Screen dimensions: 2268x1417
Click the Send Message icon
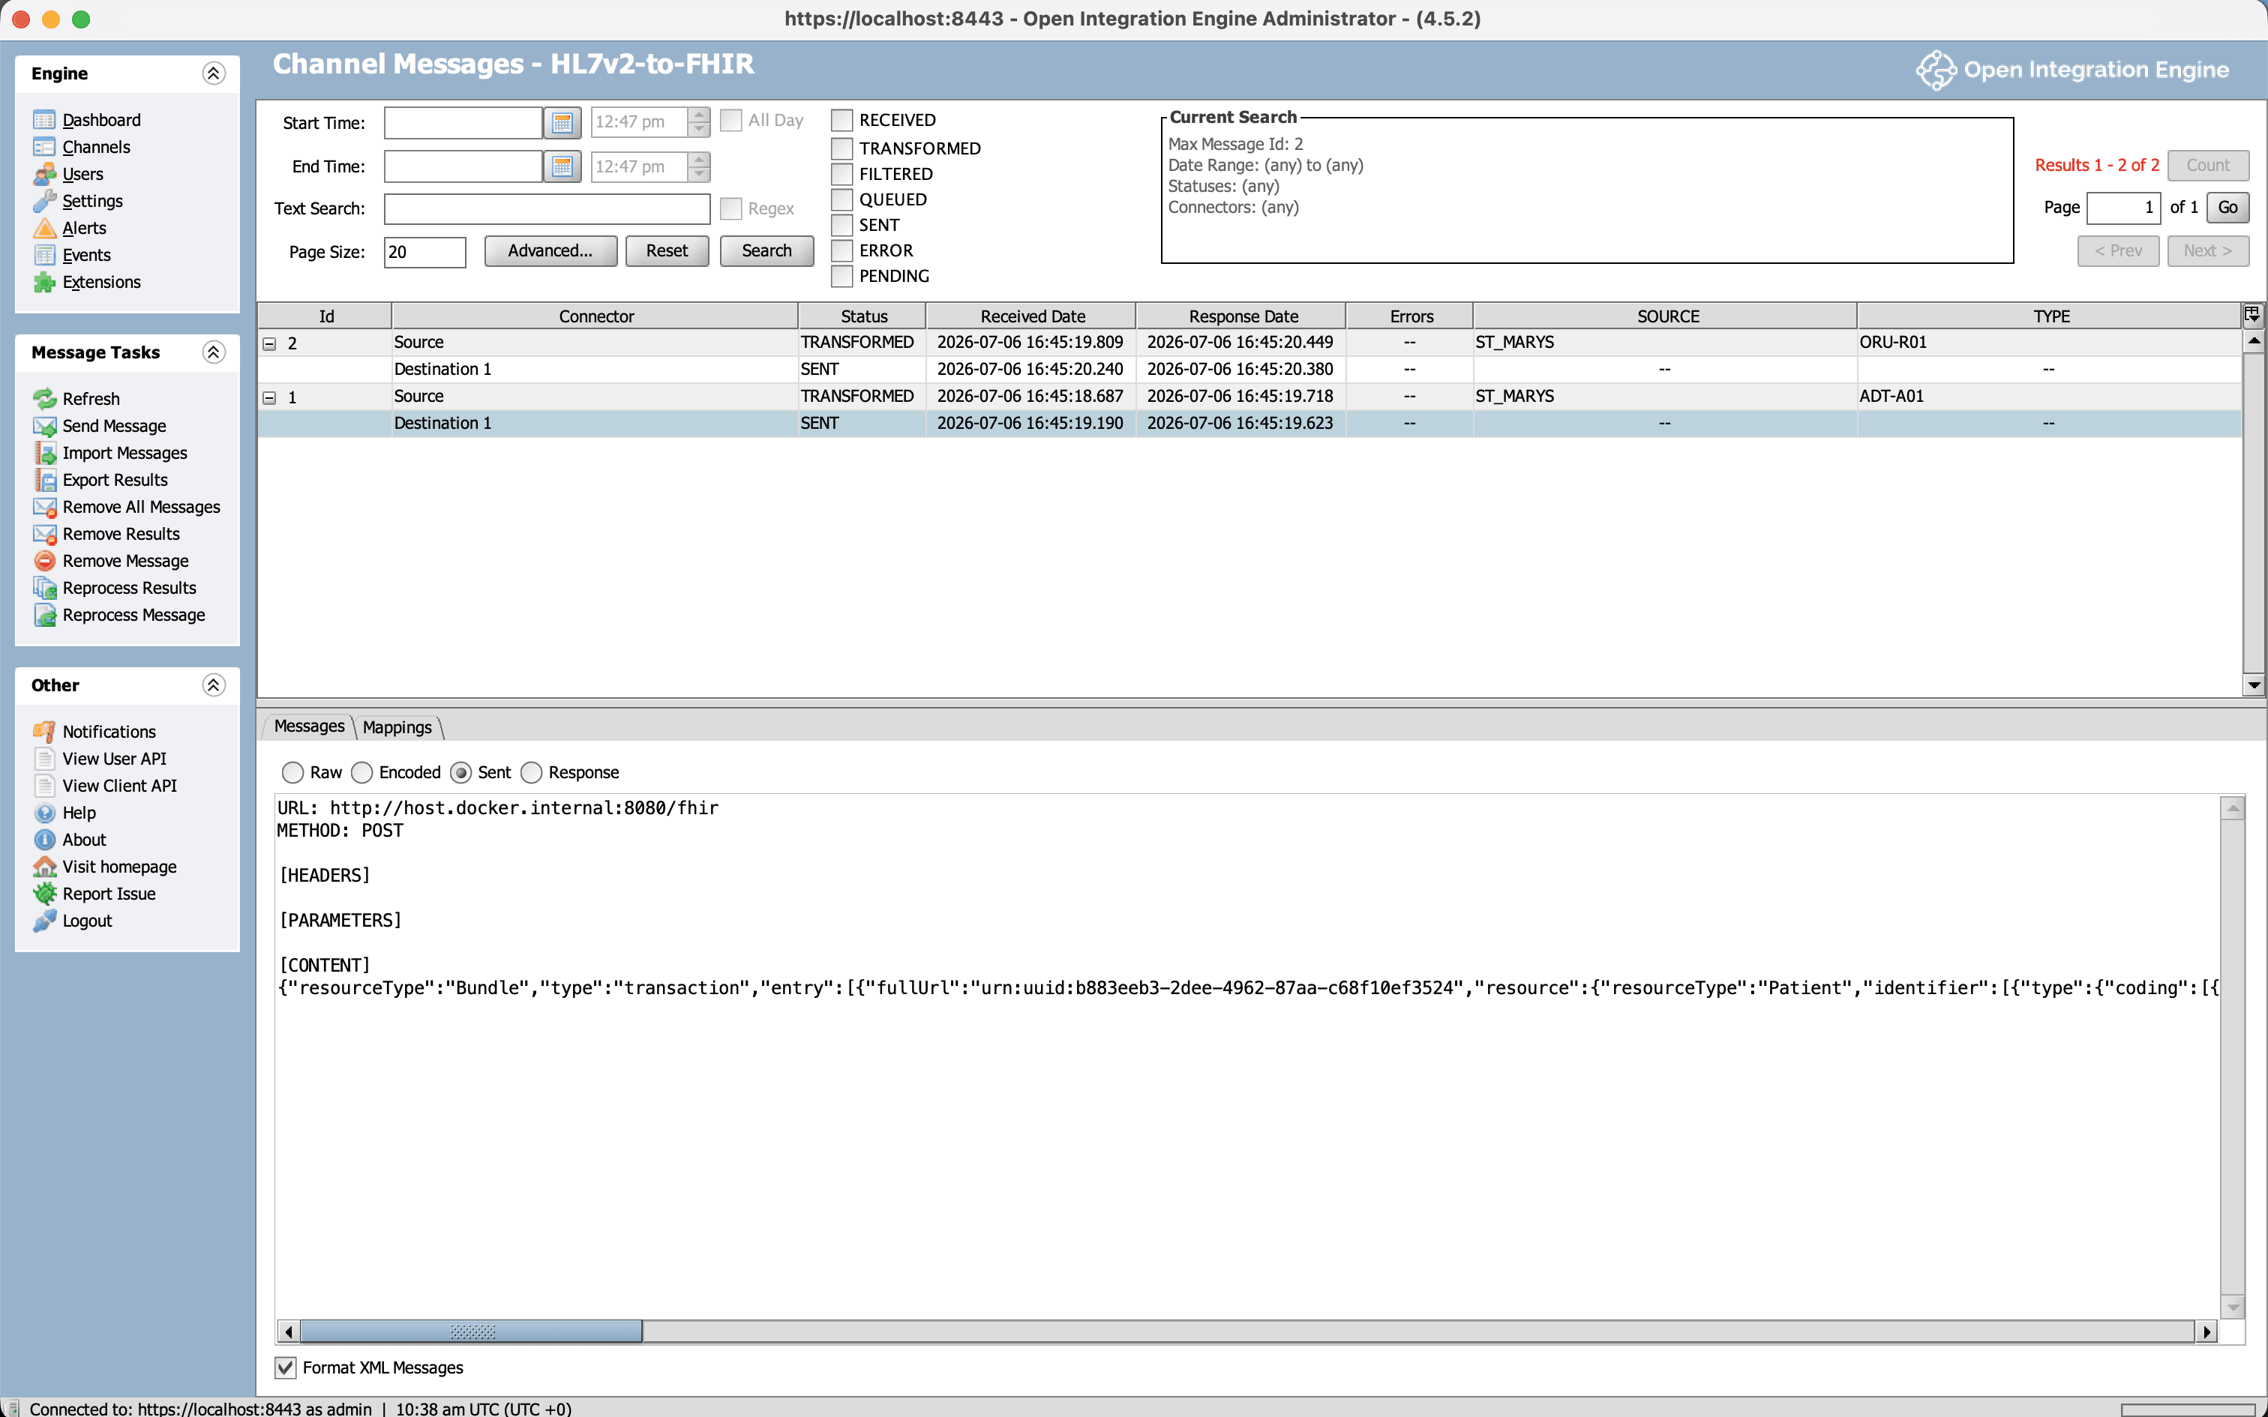pyautogui.click(x=44, y=427)
